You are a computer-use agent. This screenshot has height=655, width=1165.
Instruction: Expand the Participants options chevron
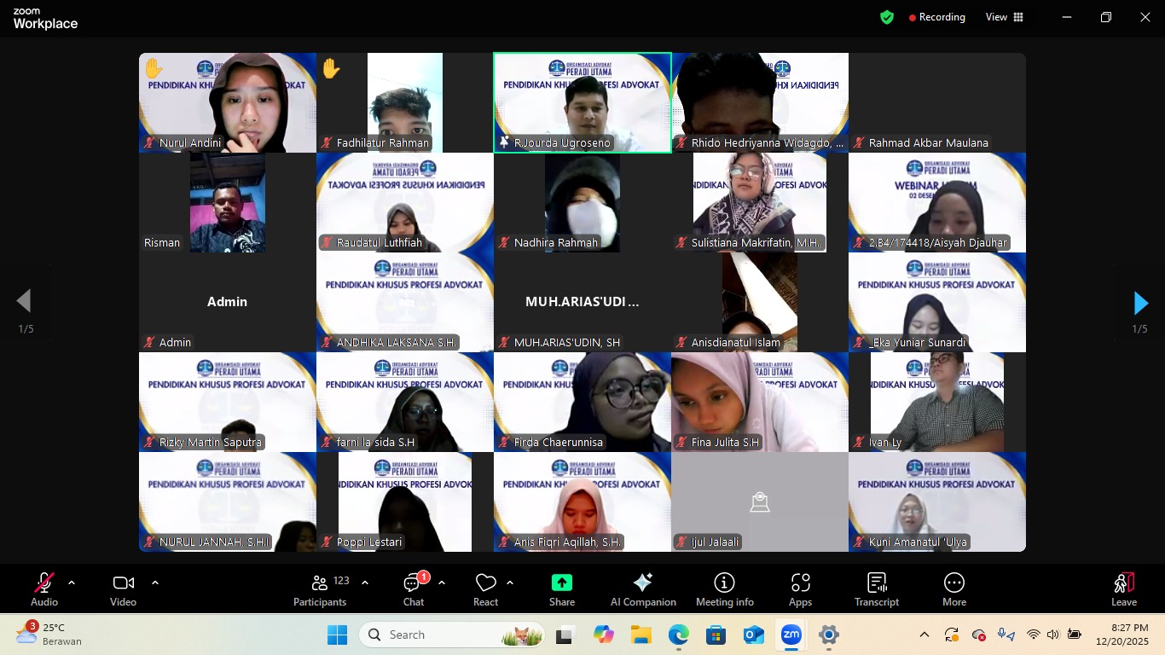(x=365, y=583)
